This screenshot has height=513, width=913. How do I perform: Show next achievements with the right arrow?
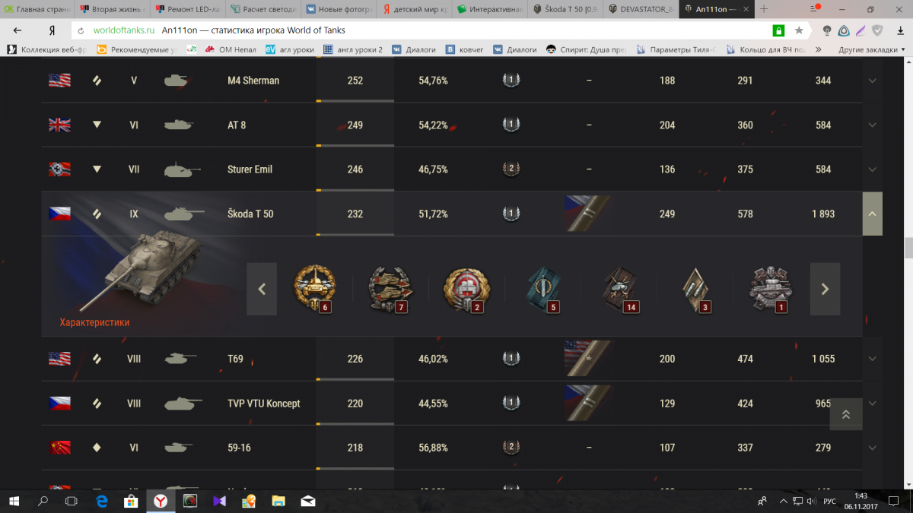(825, 289)
